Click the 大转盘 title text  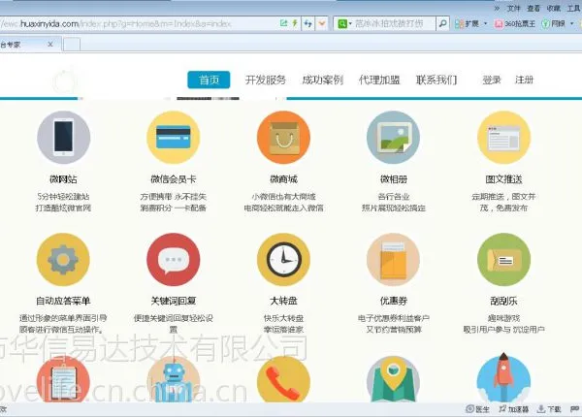(x=283, y=301)
